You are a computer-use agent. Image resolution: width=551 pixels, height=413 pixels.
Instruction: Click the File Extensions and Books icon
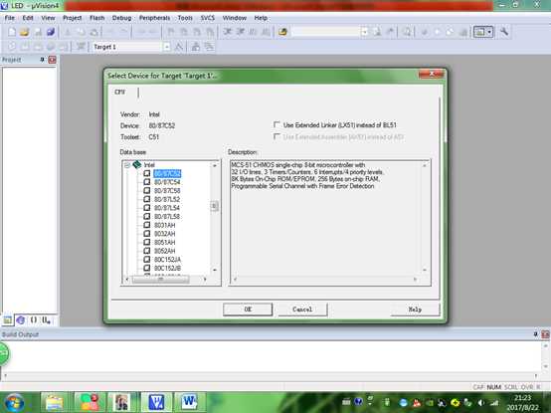click(196, 47)
